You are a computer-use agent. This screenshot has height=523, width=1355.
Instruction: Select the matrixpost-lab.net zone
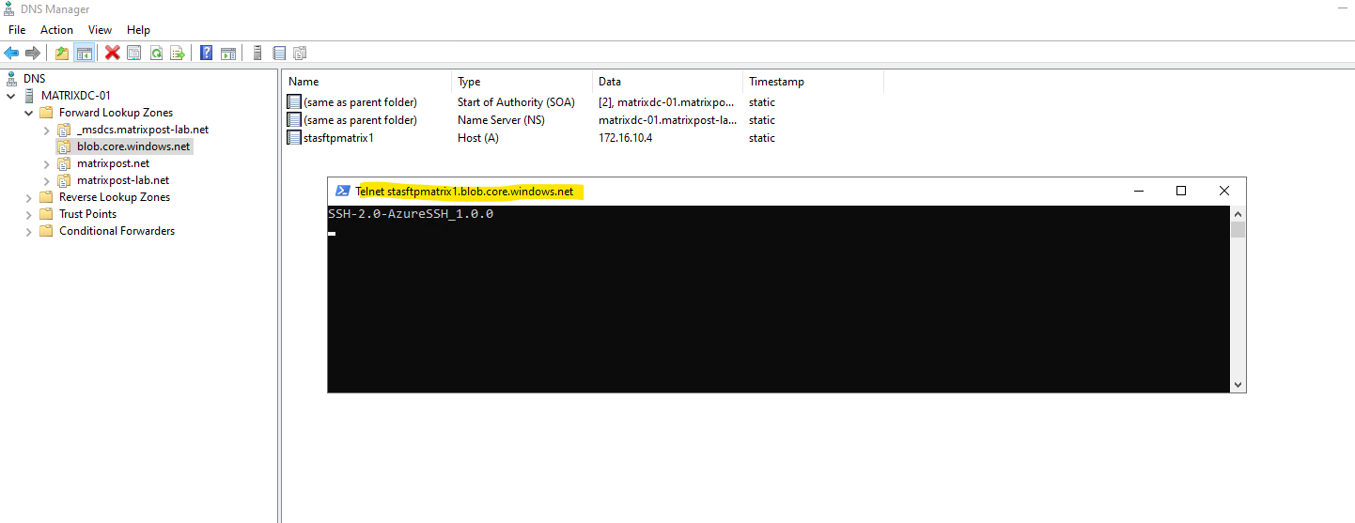click(x=123, y=180)
